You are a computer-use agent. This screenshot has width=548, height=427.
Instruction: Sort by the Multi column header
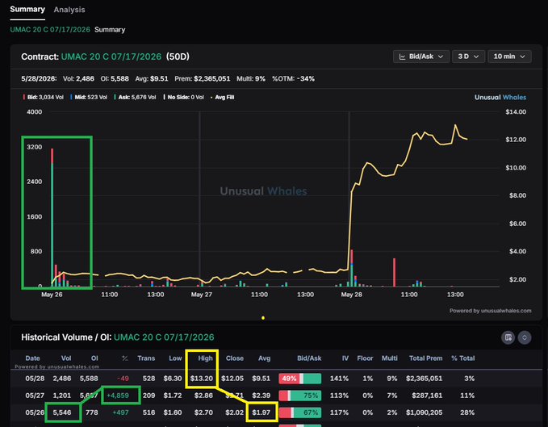point(389,358)
